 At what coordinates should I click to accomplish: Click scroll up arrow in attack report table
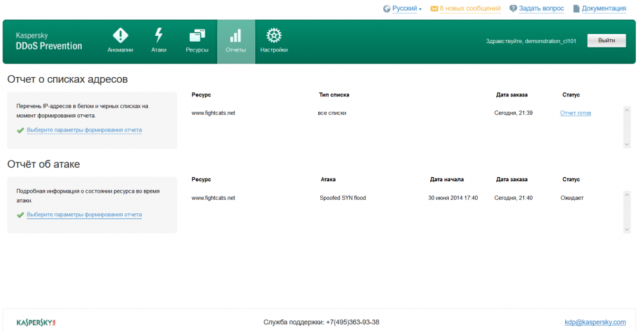click(x=626, y=195)
